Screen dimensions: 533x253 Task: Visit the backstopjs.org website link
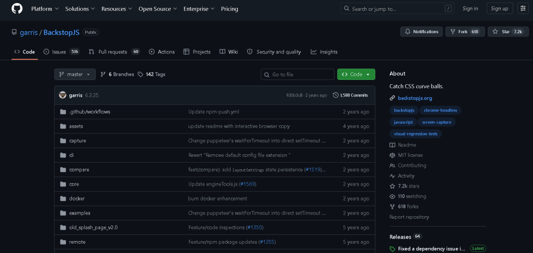pyautogui.click(x=415, y=98)
